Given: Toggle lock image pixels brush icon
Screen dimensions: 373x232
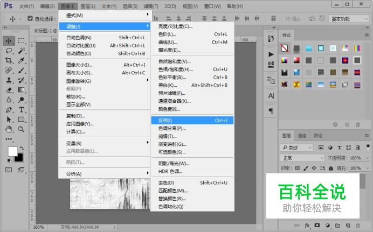Looking at the screenshot, I should 306,168.
